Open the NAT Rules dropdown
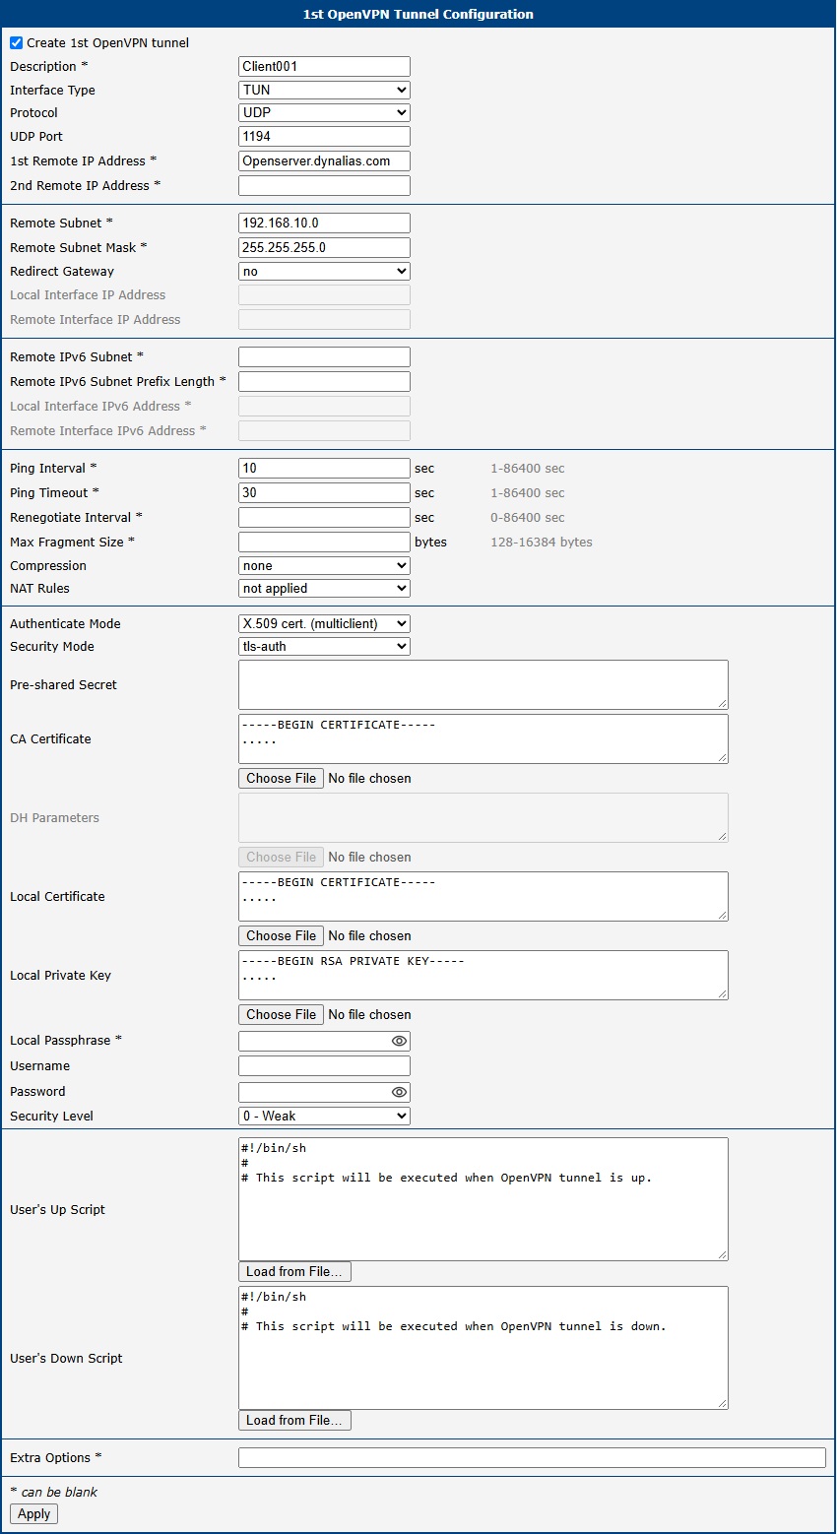 [324, 588]
